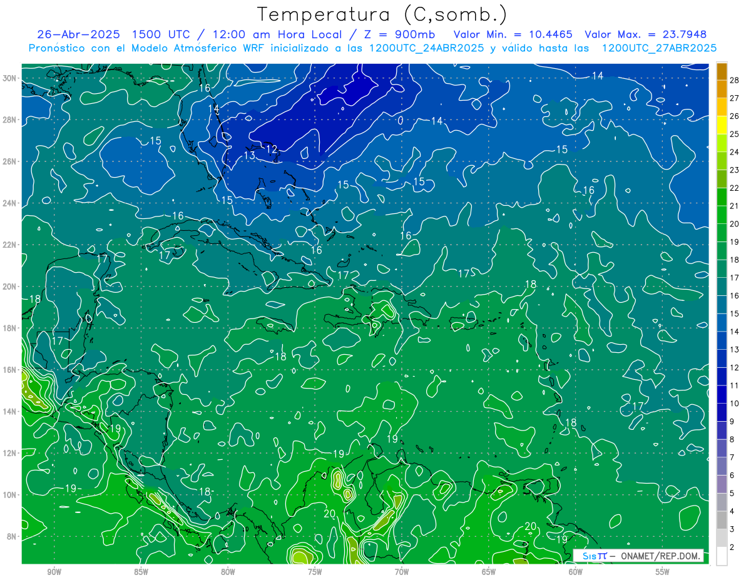Click the longitude axis label 65W
The image size is (751, 580).
click(489, 572)
